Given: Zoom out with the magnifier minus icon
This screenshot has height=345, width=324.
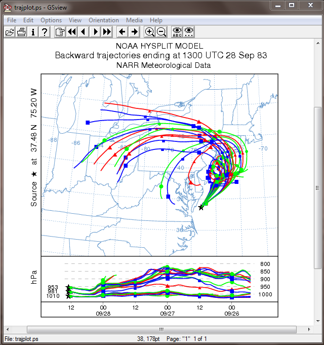Looking at the screenshot, I should (161, 32).
